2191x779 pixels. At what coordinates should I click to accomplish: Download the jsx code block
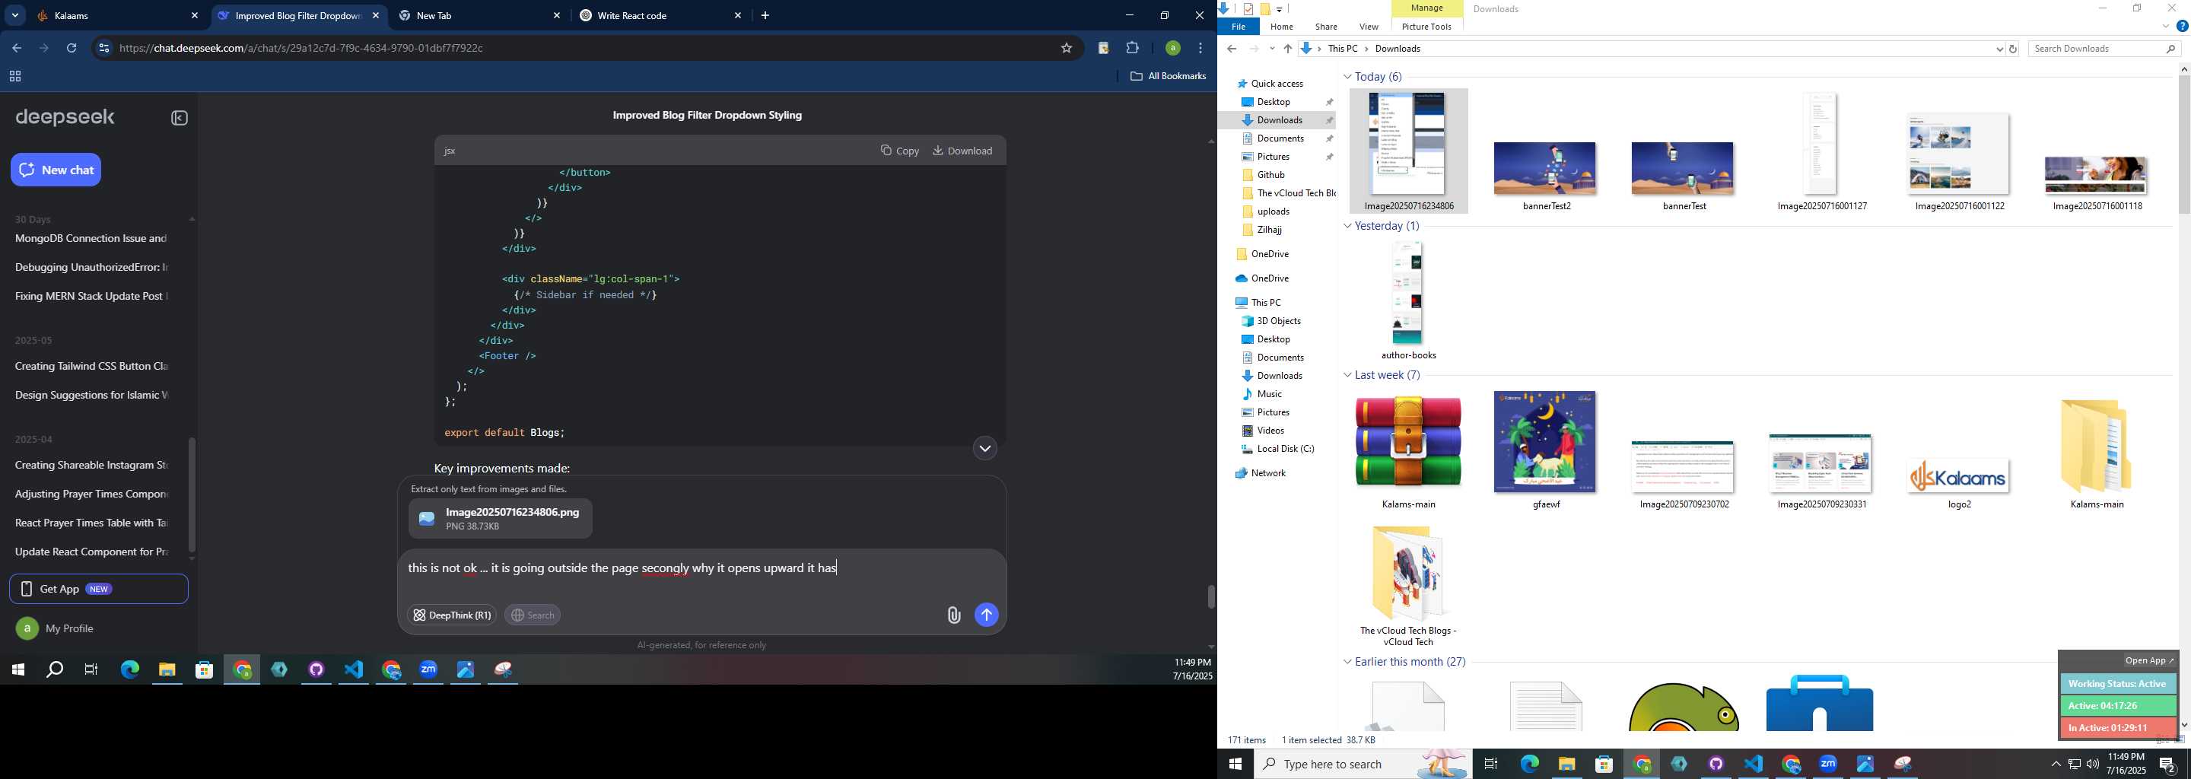[963, 151]
